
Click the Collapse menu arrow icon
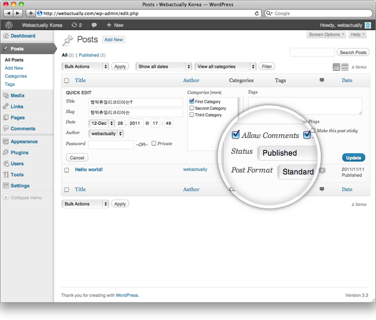(6, 197)
